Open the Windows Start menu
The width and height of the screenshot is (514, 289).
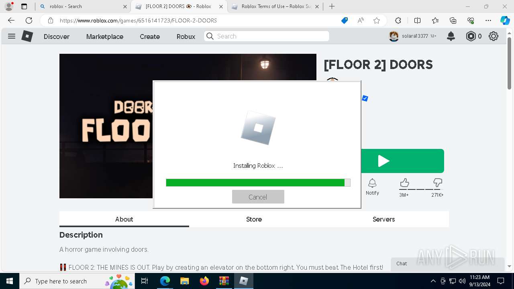coord(9,281)
